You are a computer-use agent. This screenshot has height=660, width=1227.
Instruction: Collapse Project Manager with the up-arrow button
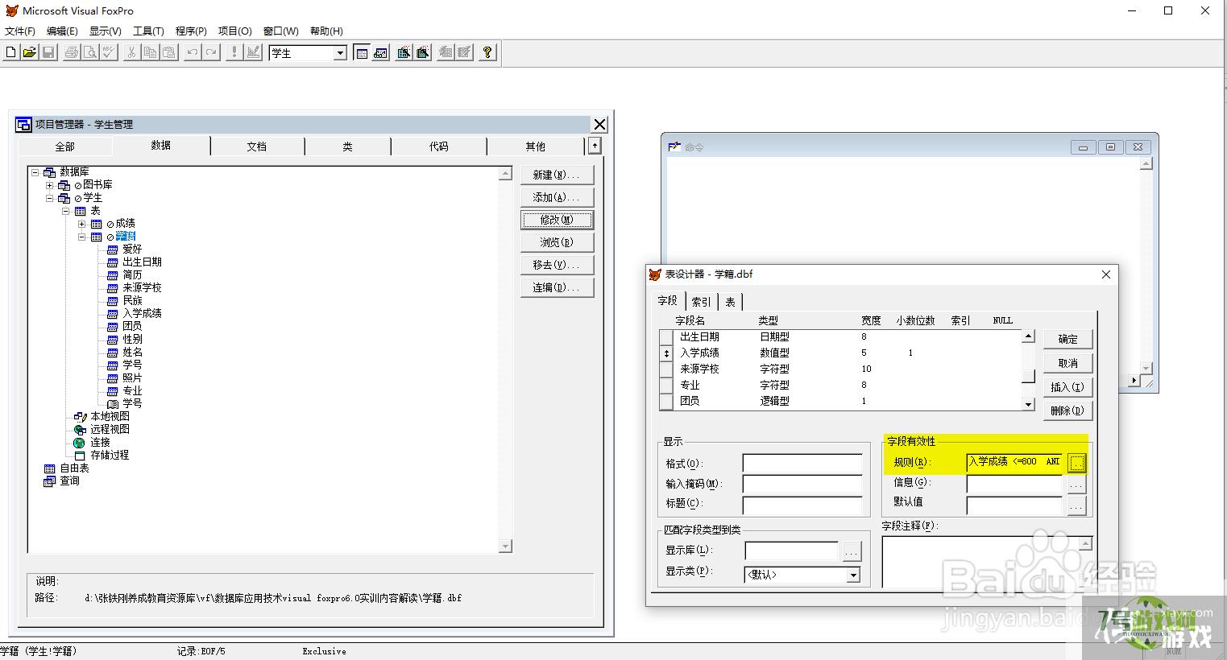click(595, 146)
